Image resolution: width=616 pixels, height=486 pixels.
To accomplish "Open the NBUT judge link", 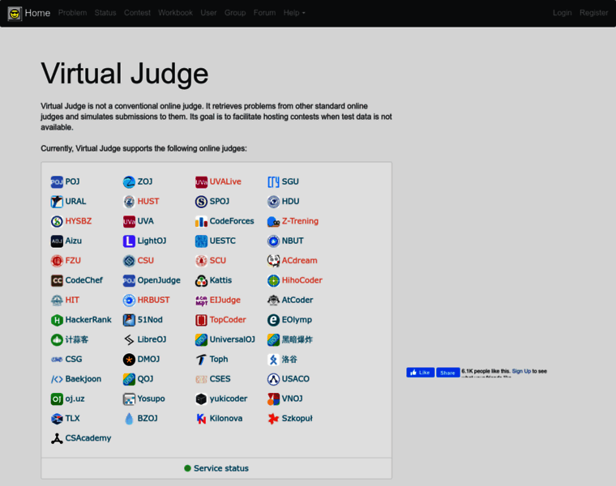I will point(293,241).
